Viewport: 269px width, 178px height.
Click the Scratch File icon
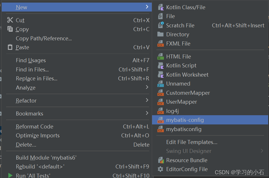tap(160, 25)
